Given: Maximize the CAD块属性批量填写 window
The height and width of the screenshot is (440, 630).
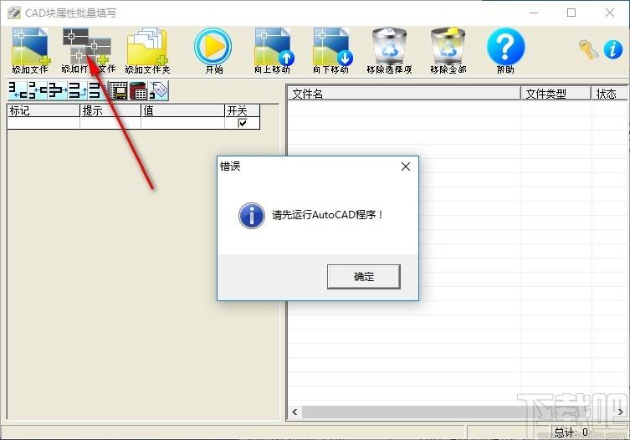Looking at the screenshot, I should pyautogui.click(x=571, y=13).
